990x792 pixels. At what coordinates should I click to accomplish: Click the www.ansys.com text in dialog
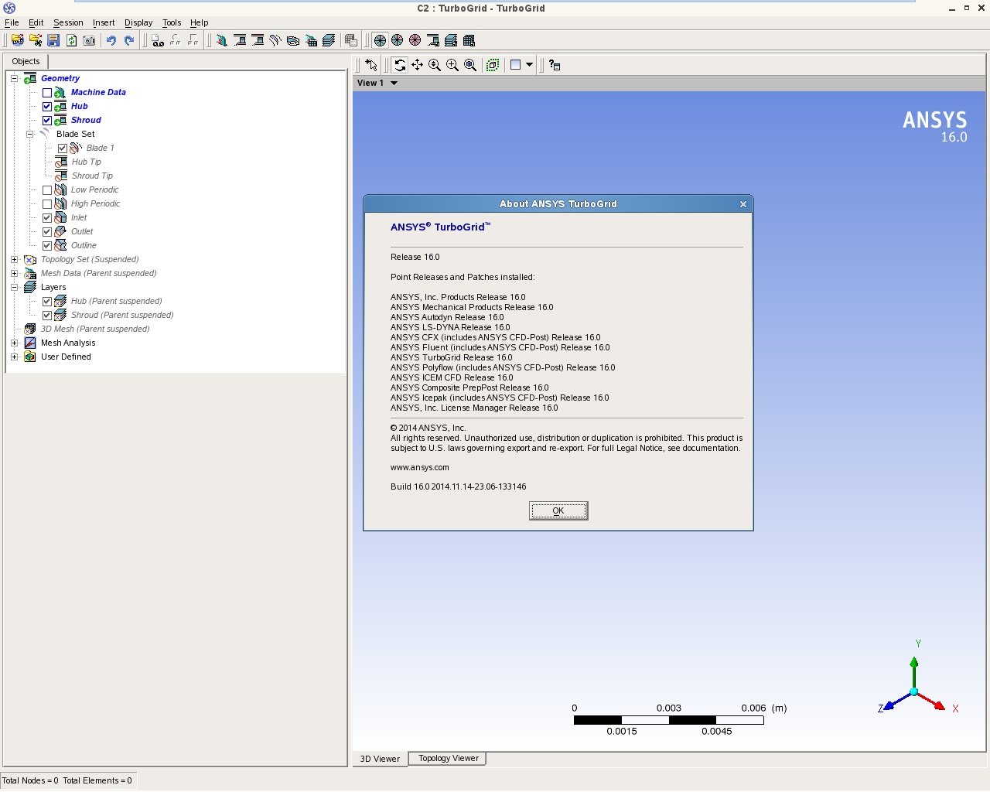419,467
